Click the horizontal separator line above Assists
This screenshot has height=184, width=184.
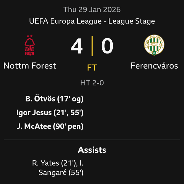(x=92, y=140)
